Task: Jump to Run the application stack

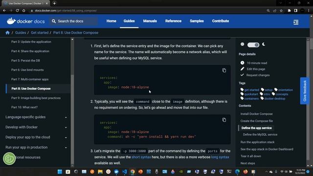Action: tap(257, 142)
